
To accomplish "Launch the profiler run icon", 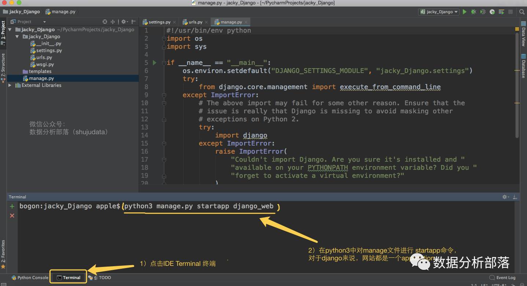I will click(x=492, y=12).
